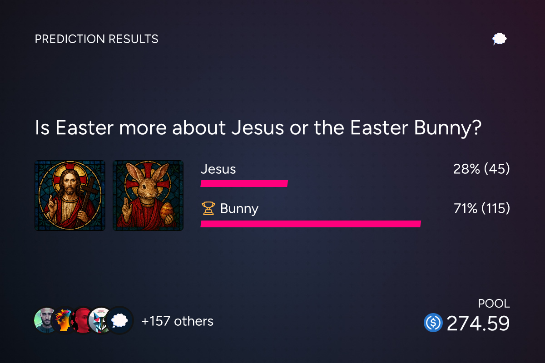Click the pool amount 274.59
Viewport: 545px width, 363px height.
click(478, 323)
